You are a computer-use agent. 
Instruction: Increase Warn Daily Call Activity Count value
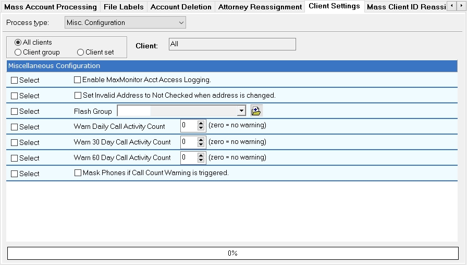(x=201, y=124)
